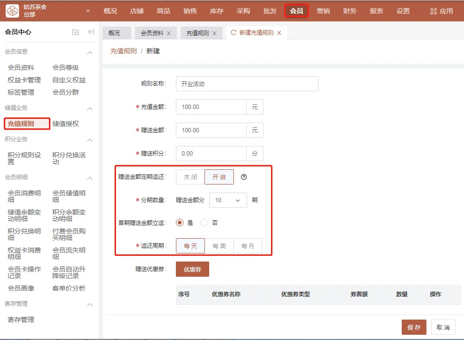This screenshot has height=340, width=464.
Task: Click the help icon next to 开启
Action: (x=244, y=177)
